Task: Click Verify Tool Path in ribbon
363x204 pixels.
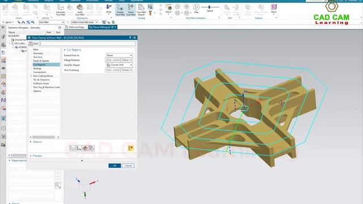Action: [79, 10]
